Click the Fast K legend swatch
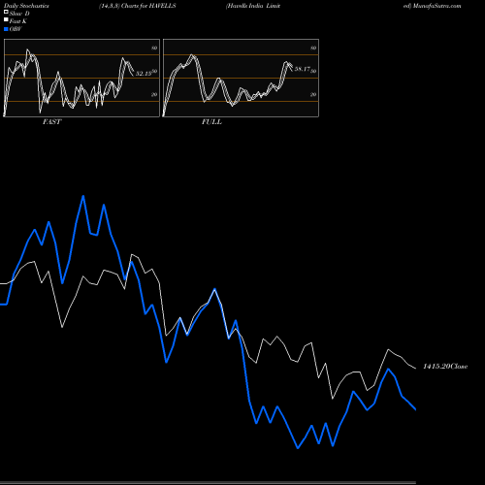The width and height of the screenshot is (485, 485). pyautogui.click(x=6, y=20)
